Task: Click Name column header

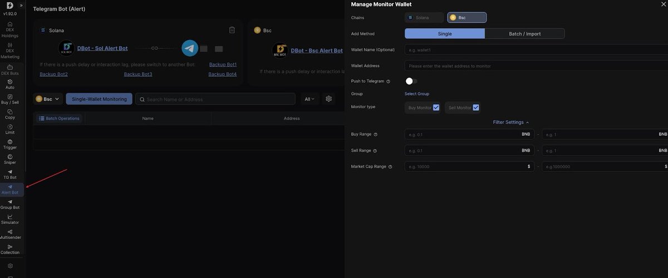Action: pos(148,118)
